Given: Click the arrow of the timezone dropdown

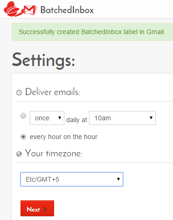Looking at the screenshot, I should click(118, 179).
